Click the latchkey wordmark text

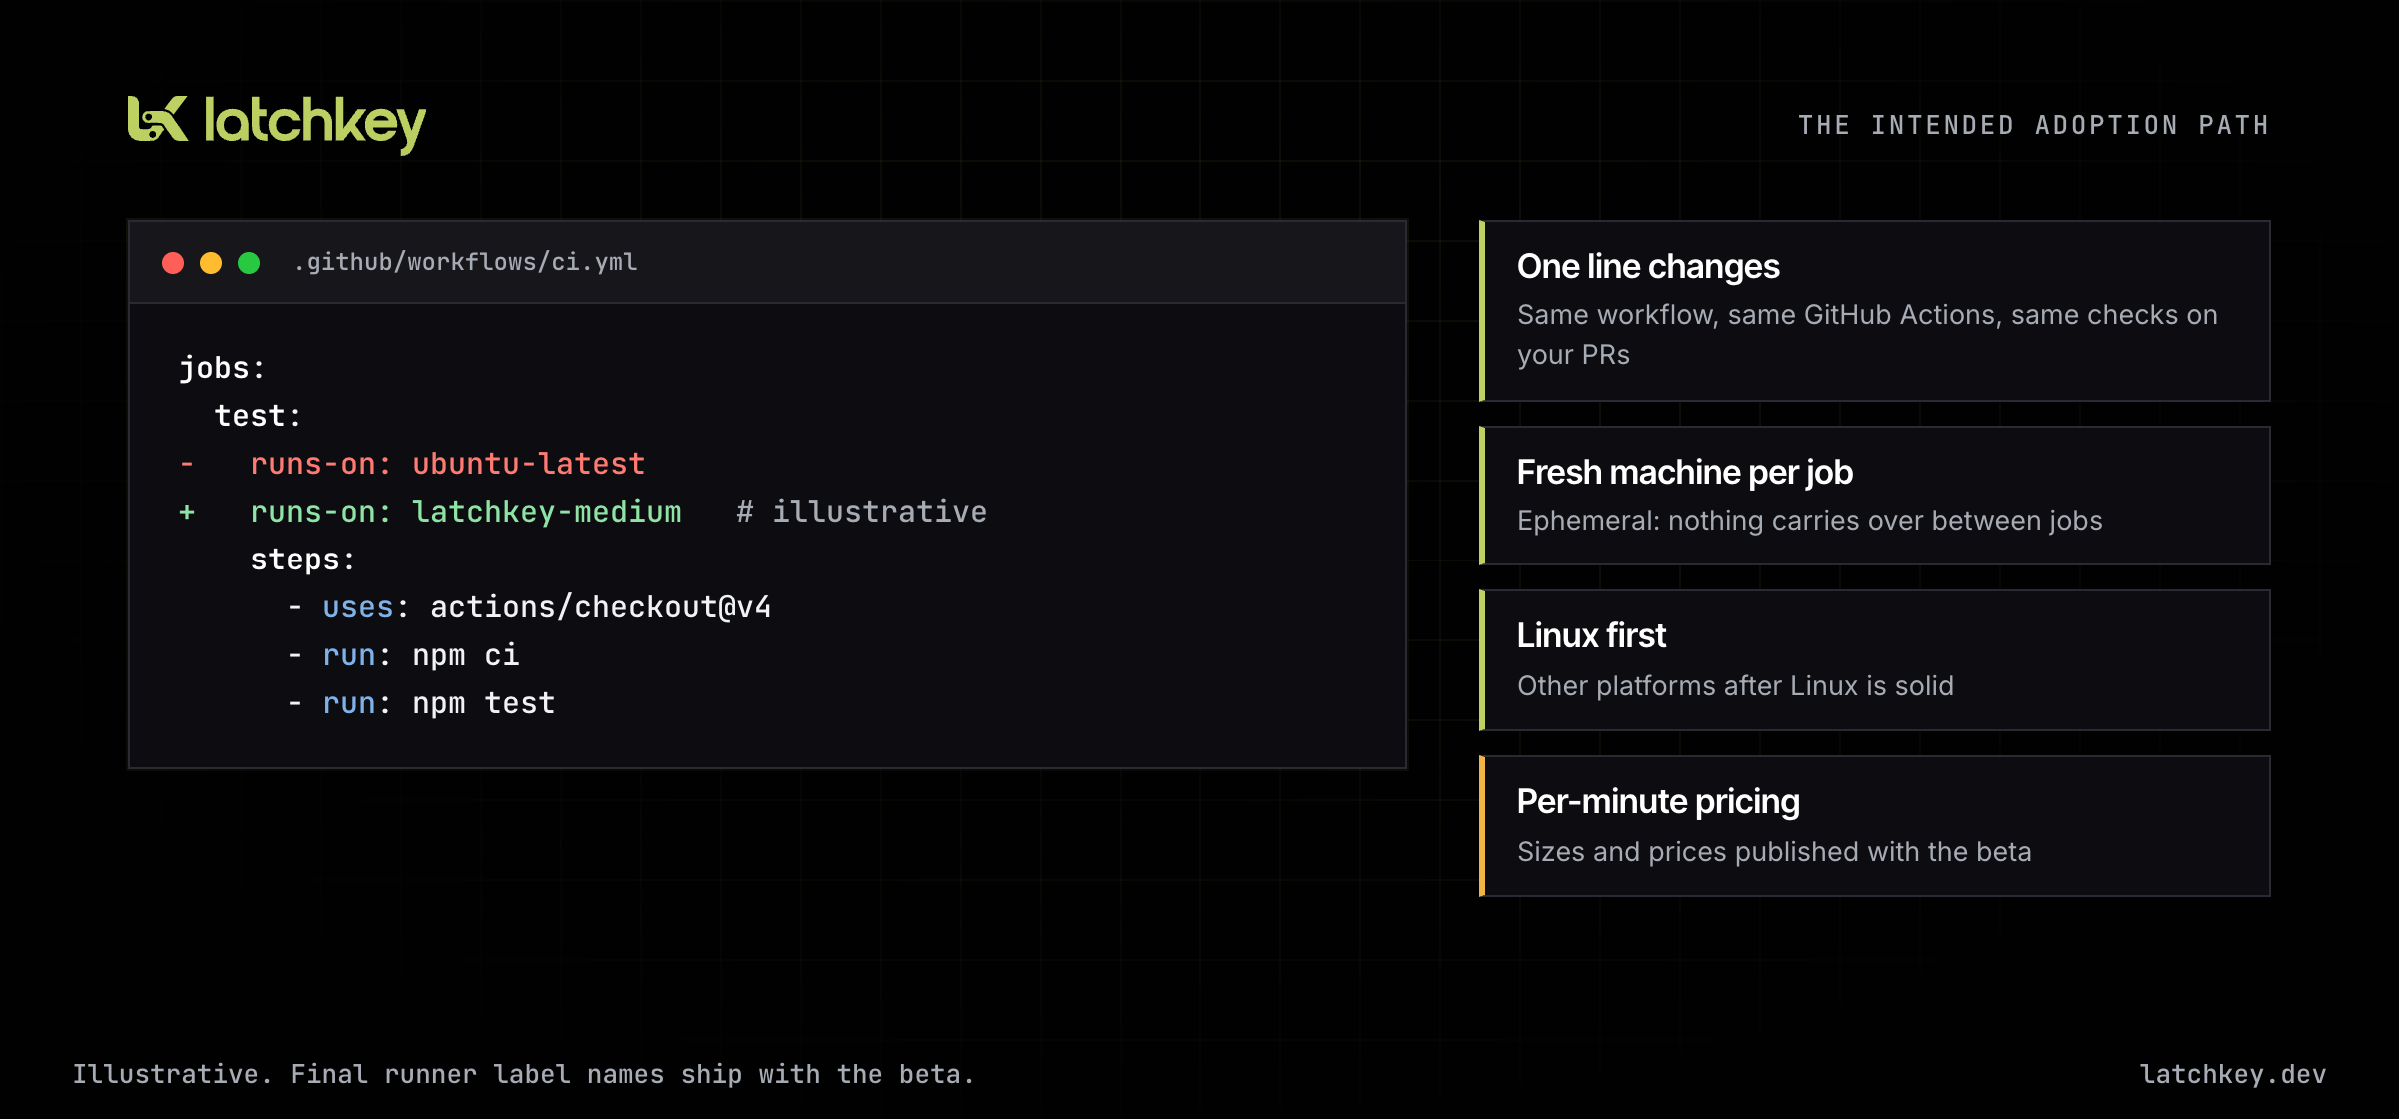point(315,124)
